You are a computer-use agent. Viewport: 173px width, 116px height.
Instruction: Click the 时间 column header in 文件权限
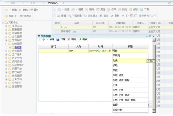click(100, 46)
